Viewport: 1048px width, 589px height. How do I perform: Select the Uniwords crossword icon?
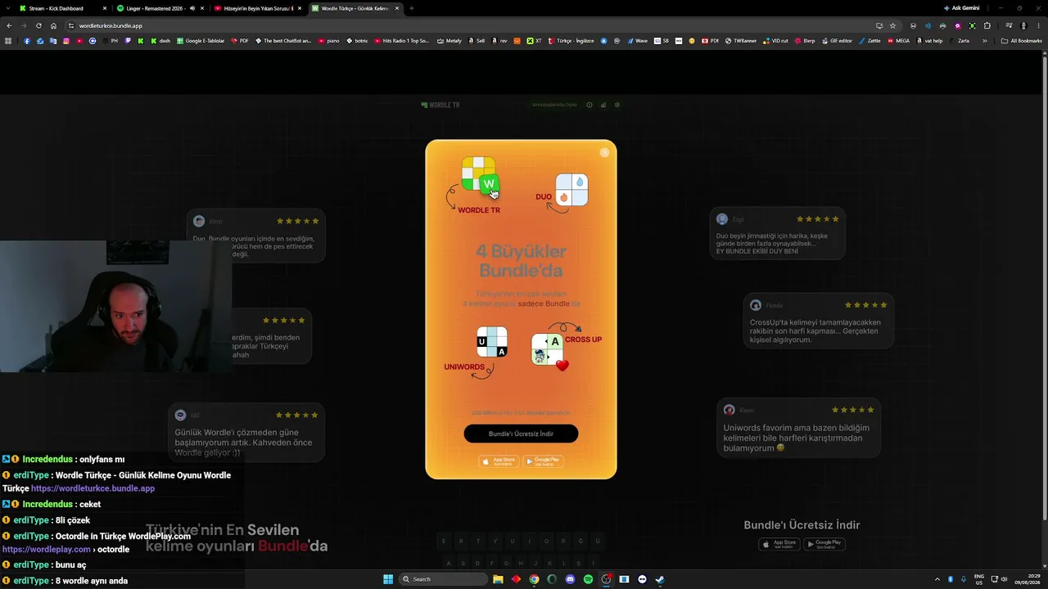coord(492,342)
